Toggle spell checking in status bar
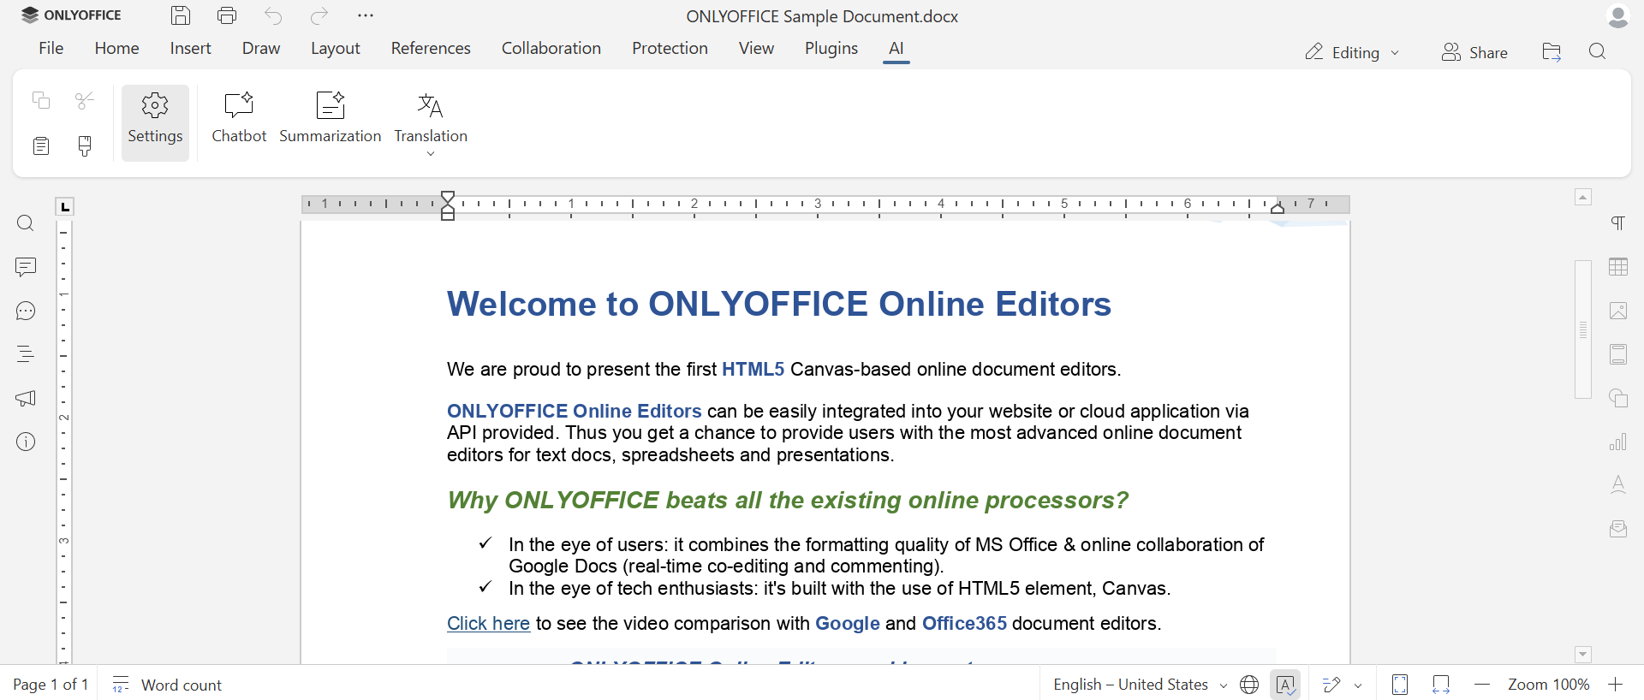Viewport: 1644px width, 700px height. point(1285,685)
